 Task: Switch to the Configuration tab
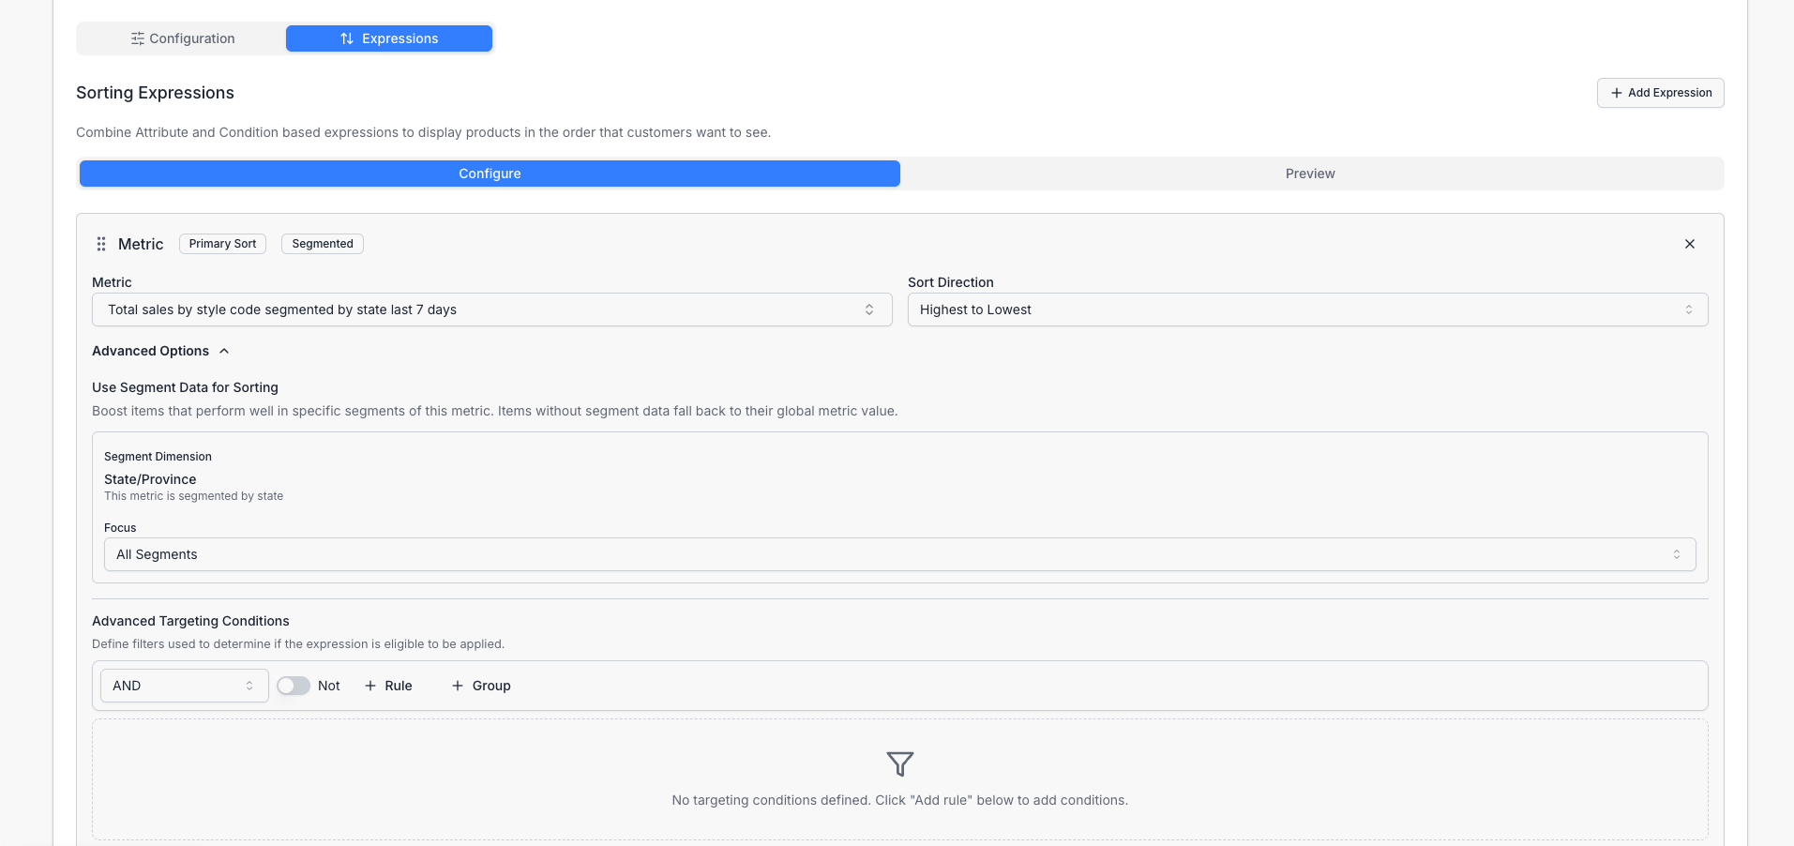[183, 38]
